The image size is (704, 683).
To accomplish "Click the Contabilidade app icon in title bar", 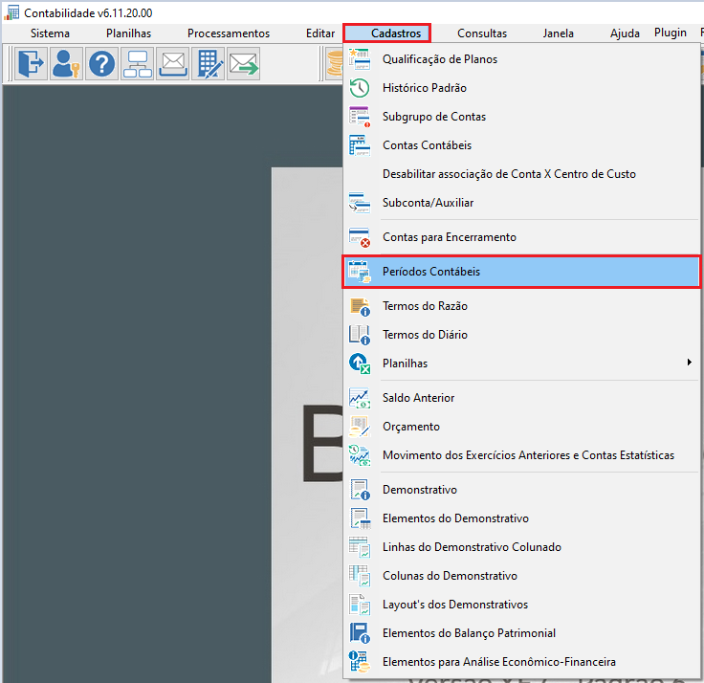I will pos(11,12).
